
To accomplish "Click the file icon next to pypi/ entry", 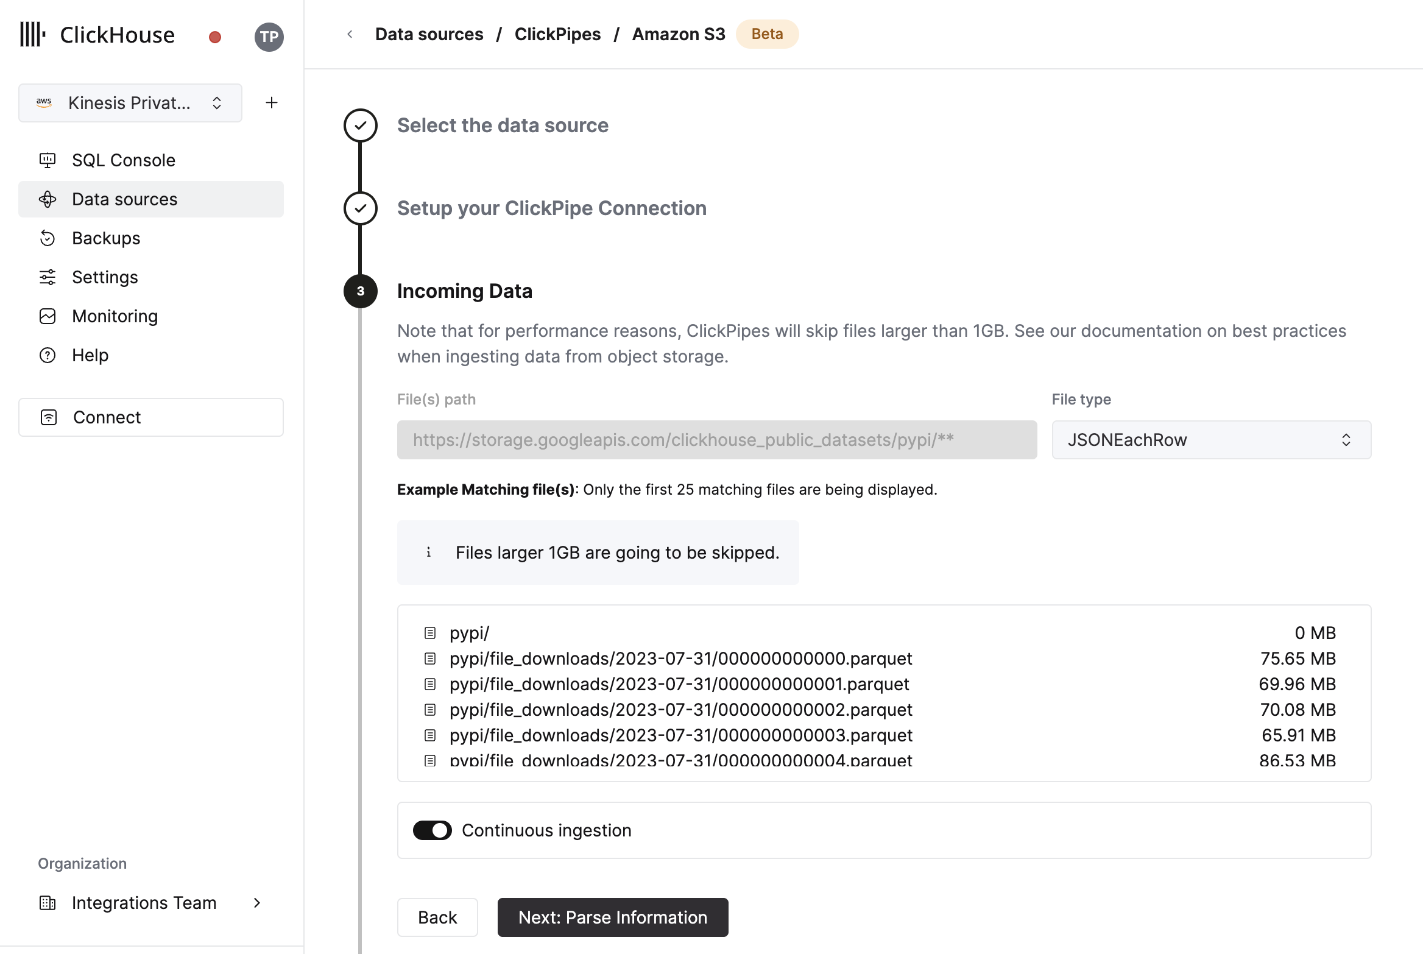I will point(430,633).
